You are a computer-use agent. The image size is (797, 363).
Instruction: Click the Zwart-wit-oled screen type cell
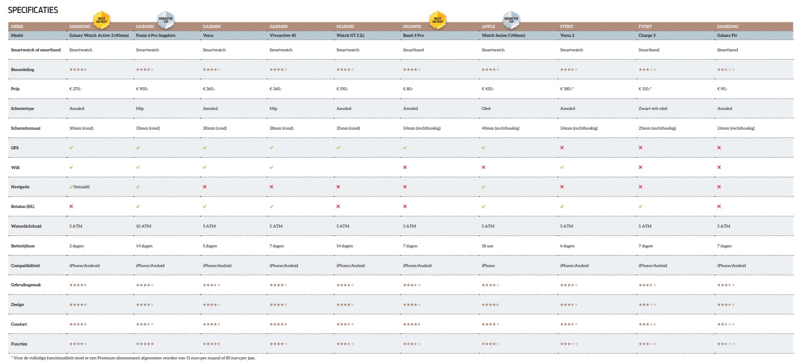[x=652, y=108]
